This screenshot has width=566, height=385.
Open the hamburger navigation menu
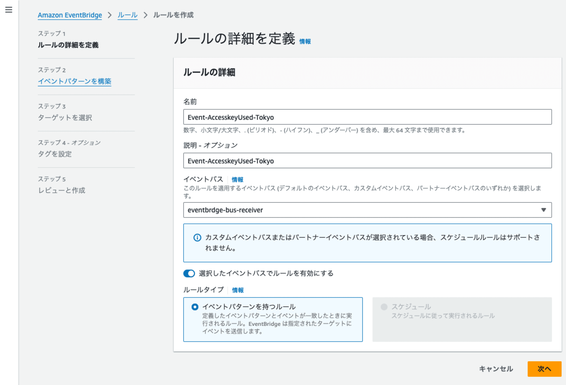[9, 10]
